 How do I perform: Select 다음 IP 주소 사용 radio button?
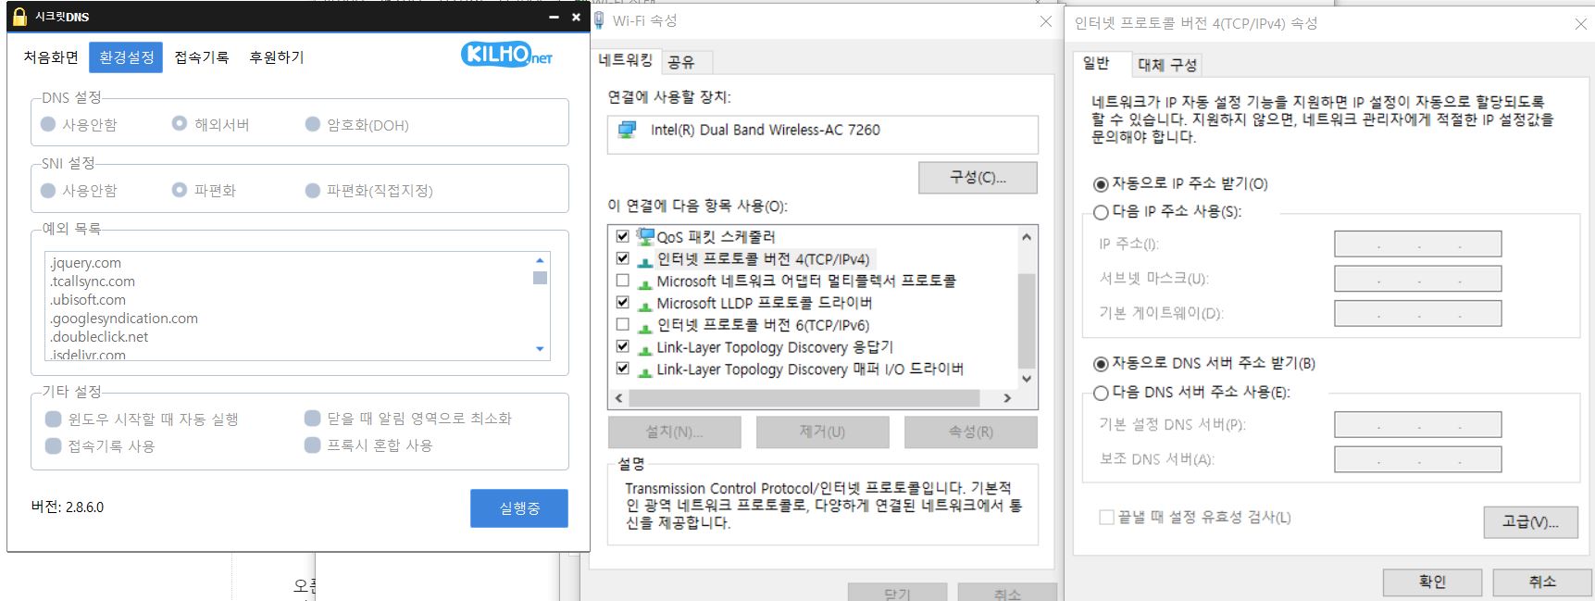[x=1101, y=212]
